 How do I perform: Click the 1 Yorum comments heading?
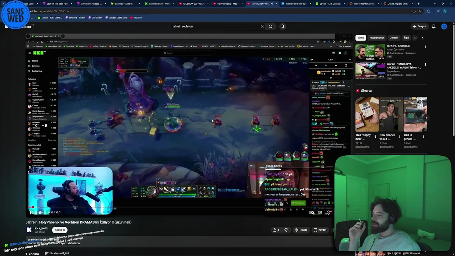[32, 254]
